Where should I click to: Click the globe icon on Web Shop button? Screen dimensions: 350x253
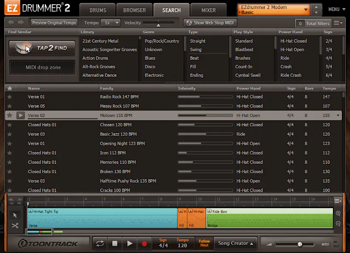(x=189, y=23)
